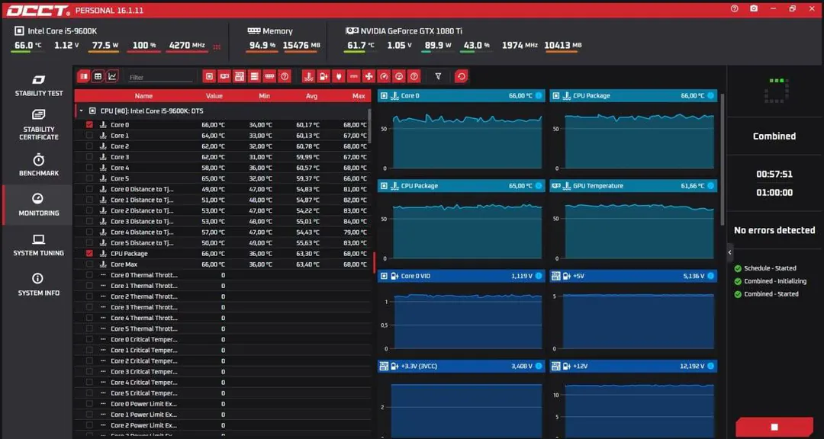
Task: Select the Core 0 VID graph header
Action: 461,276
